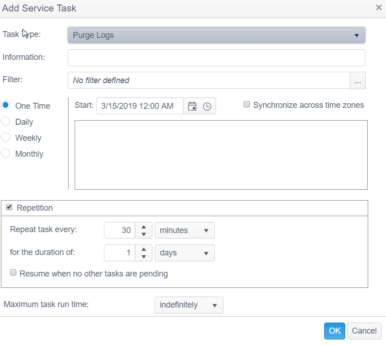Open the calendar date picker icon

point(192,106)
